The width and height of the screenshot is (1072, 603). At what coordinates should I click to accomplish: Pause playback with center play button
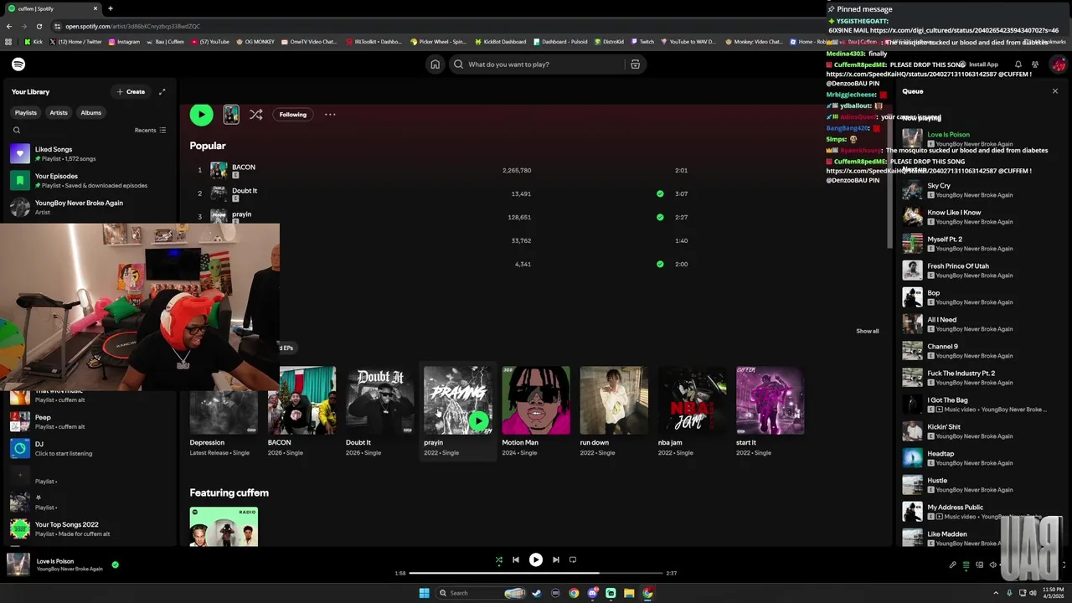(536, 559)
